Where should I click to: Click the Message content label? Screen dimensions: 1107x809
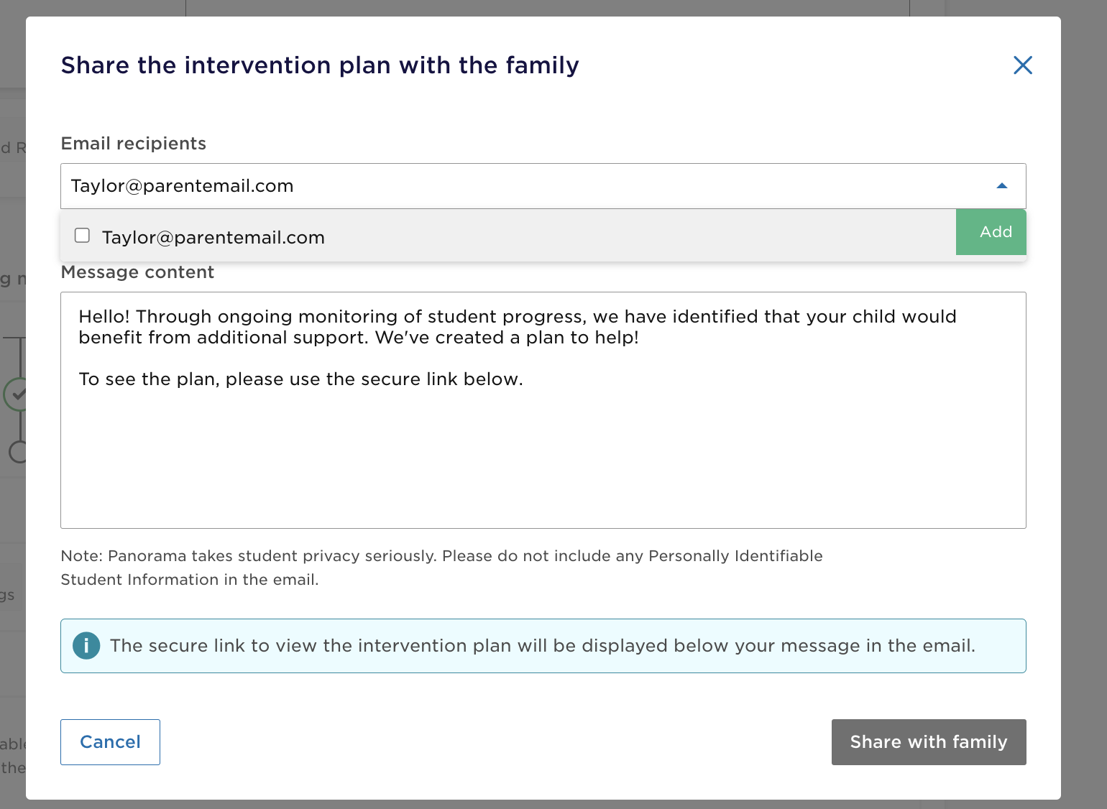click(137, 272)
